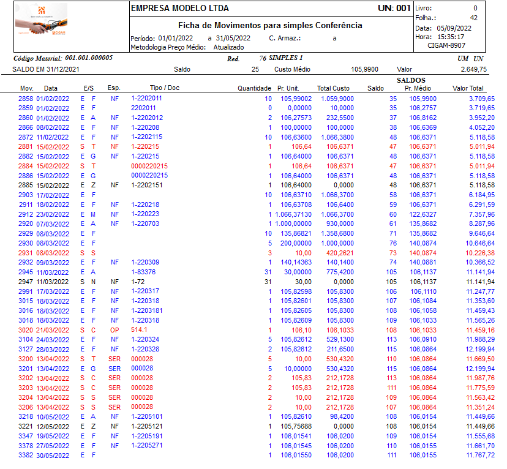The height and width of the screenshot is (469, 507).
Task: Select movement 2947 dated 11/03/2022
Action: [x=256, y=282]
